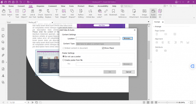Open the Web Links tool
Viewport: 196px width, 104px height.
click(x=100, y=13)
